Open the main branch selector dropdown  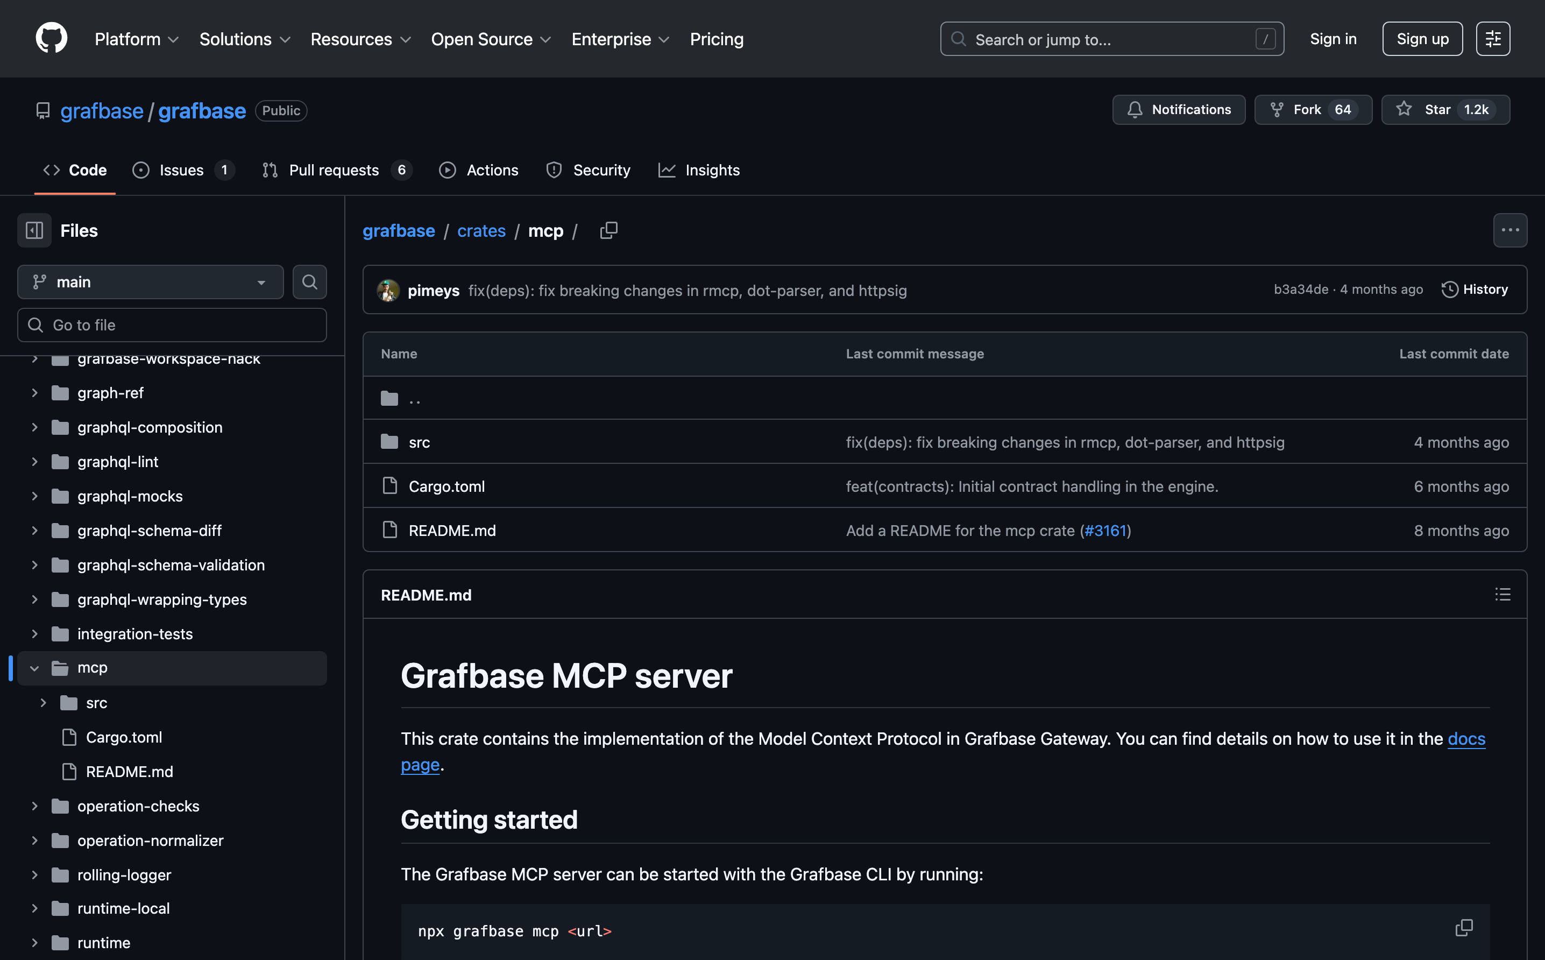(151, 282)
